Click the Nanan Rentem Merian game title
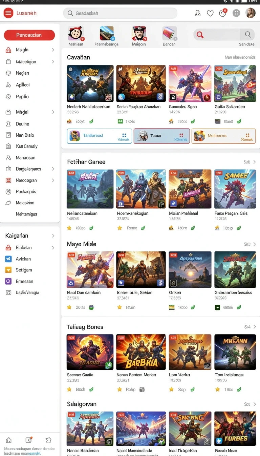 pyautogui.click(x=136, y=375)
